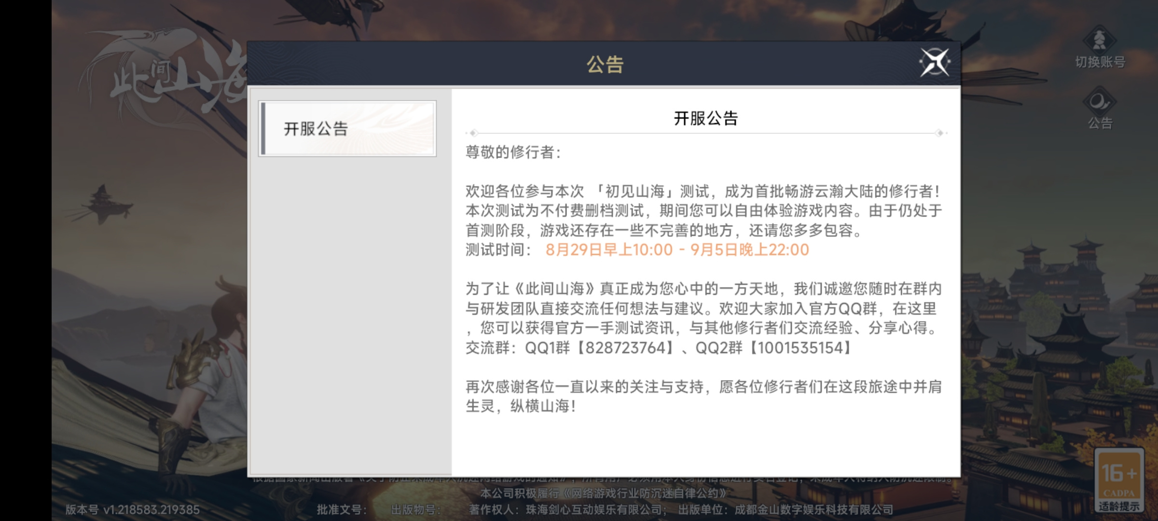Select the 开服公告 tab in sidebar
Viewport: 1158px width, 521px height.
pos(347,129)
